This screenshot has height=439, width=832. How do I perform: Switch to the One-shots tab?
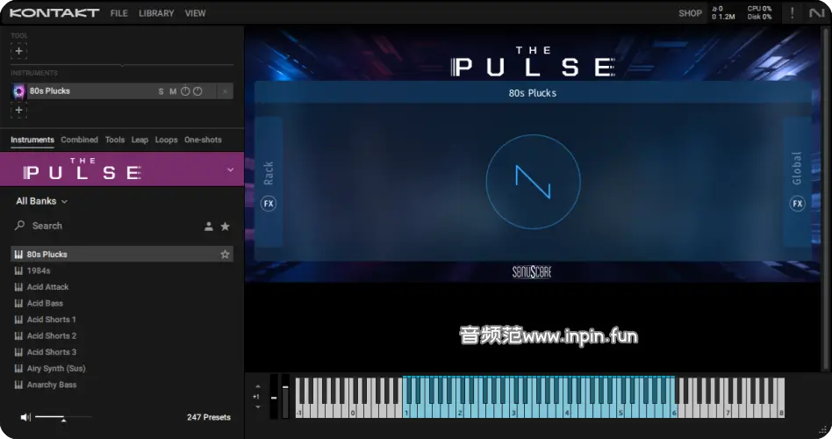click(203, 140)
